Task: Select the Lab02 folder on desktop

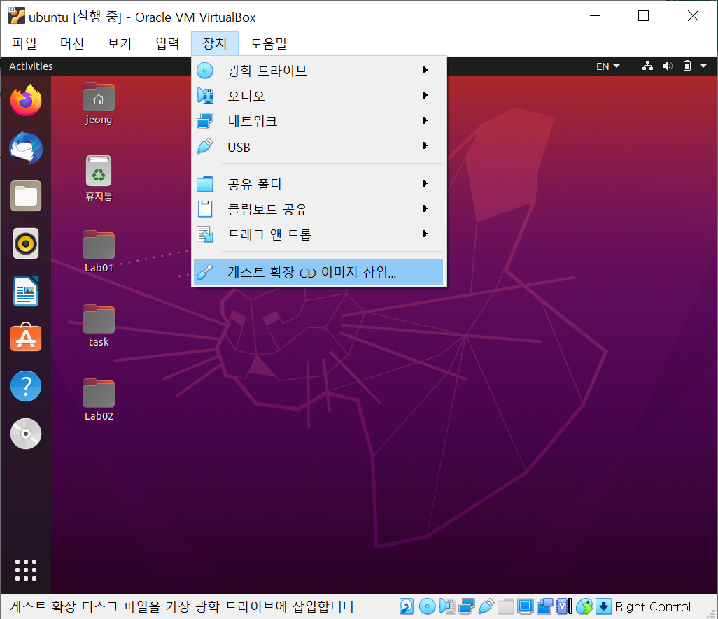Action: coord(99,400)
